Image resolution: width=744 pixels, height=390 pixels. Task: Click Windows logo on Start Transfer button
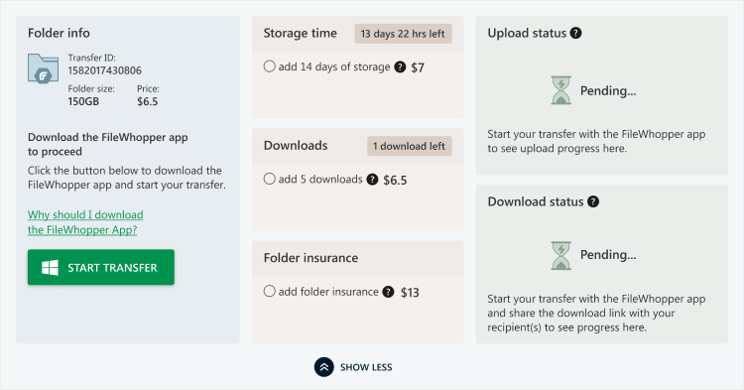[x=50, y=268]
